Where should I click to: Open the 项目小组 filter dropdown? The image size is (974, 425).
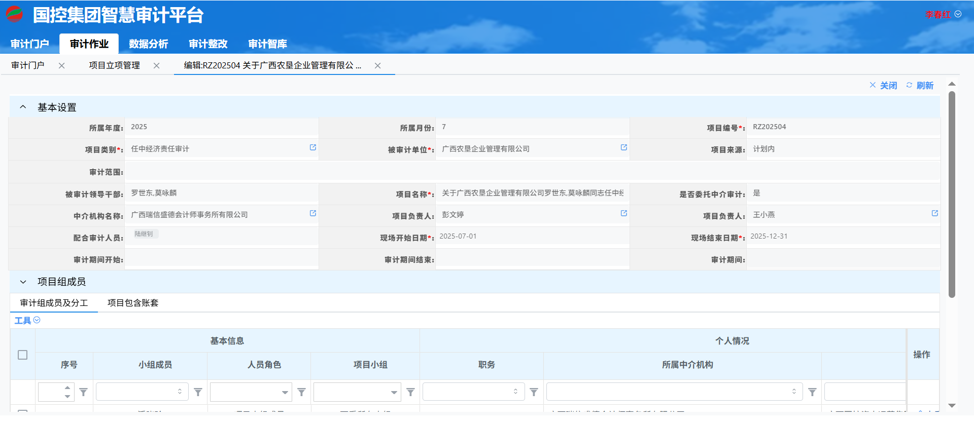point(394,393)
